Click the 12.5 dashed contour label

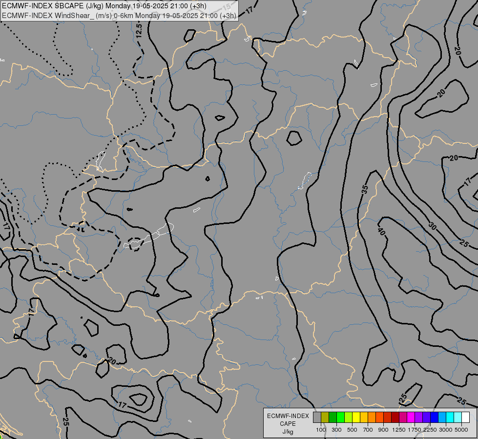[139, 30]
